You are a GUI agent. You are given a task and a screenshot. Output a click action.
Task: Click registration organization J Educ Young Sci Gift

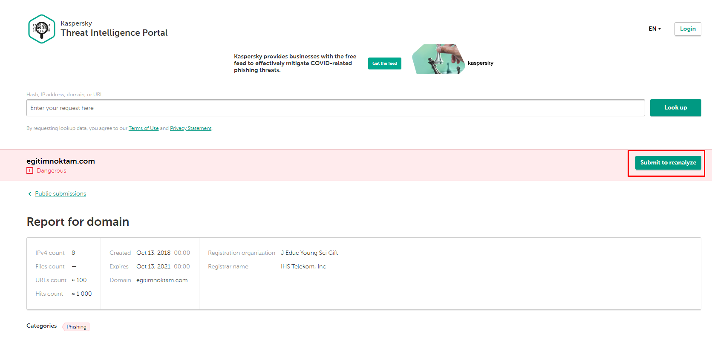[309, 253]
